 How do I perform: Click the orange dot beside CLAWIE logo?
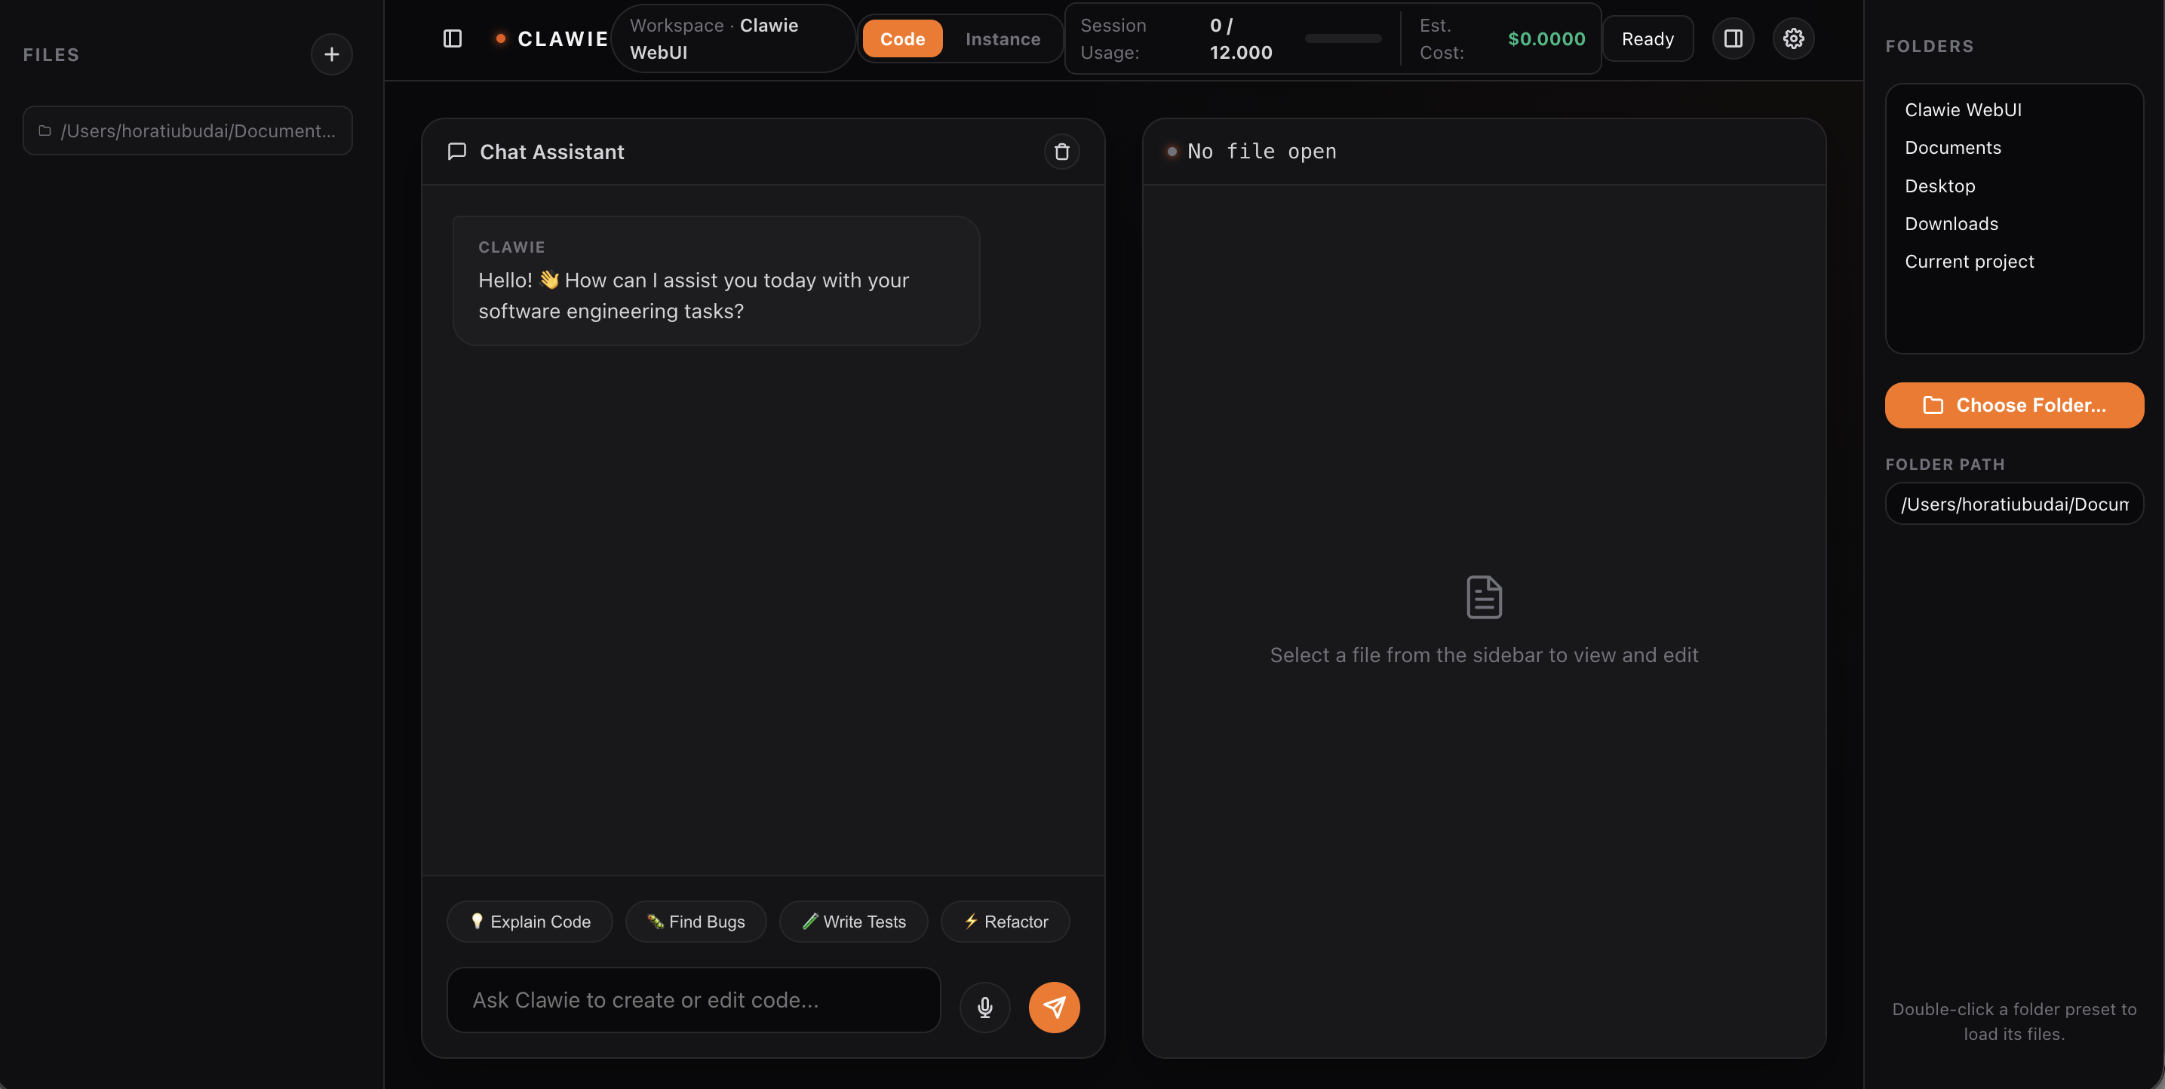point(501,38)
